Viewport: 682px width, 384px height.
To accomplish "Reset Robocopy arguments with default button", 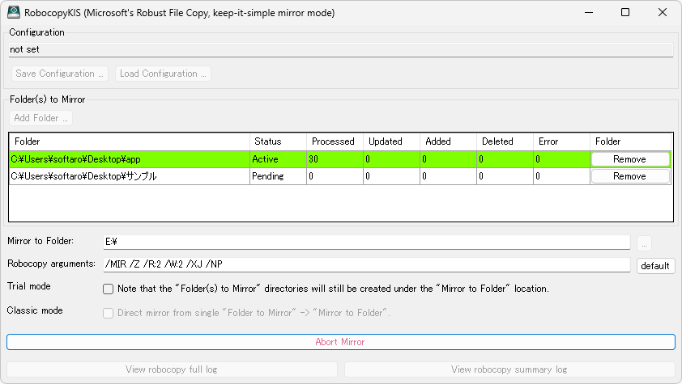I will [x=655, y=266].
